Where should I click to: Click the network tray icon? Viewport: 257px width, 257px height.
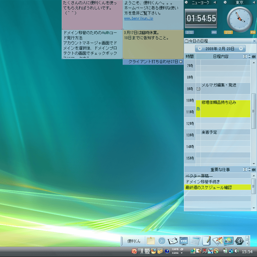(x=231, y=251)
